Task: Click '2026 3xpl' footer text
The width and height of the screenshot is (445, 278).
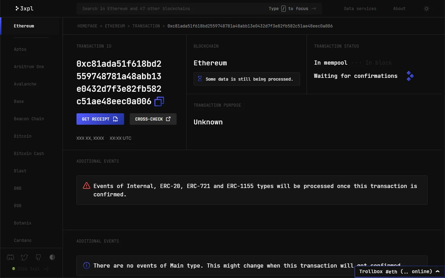Action: coord(29,269)
